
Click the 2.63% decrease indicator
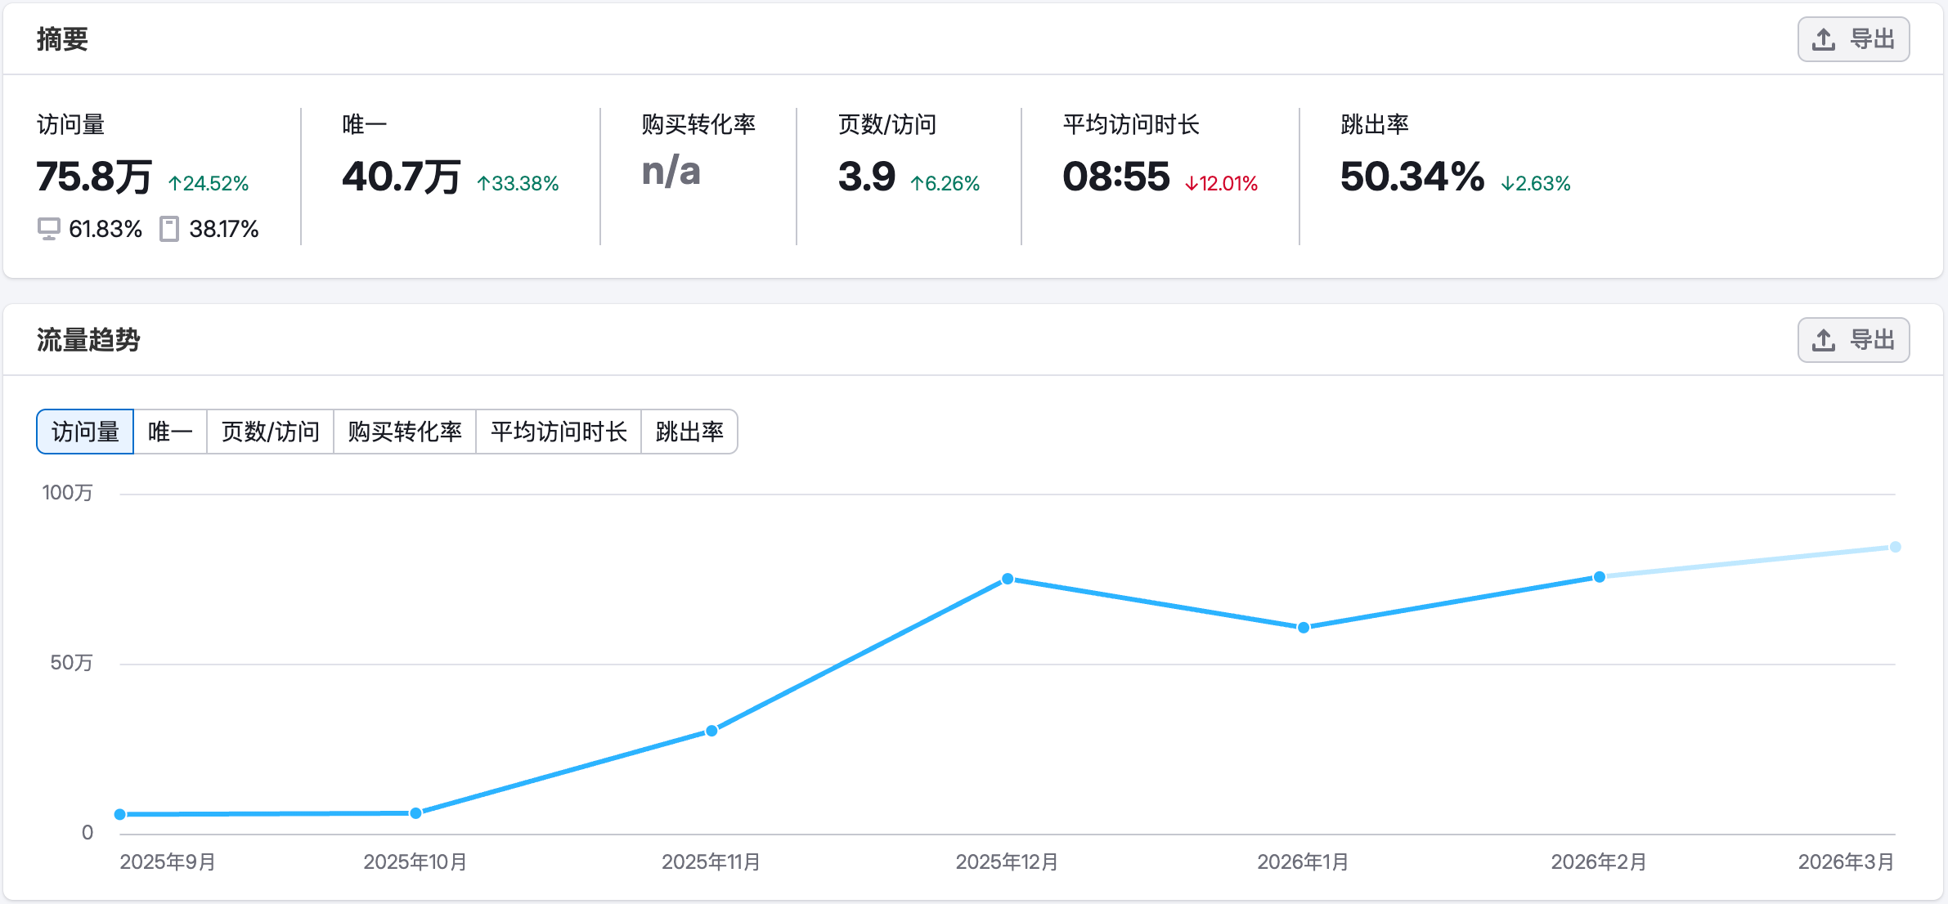1536,183
